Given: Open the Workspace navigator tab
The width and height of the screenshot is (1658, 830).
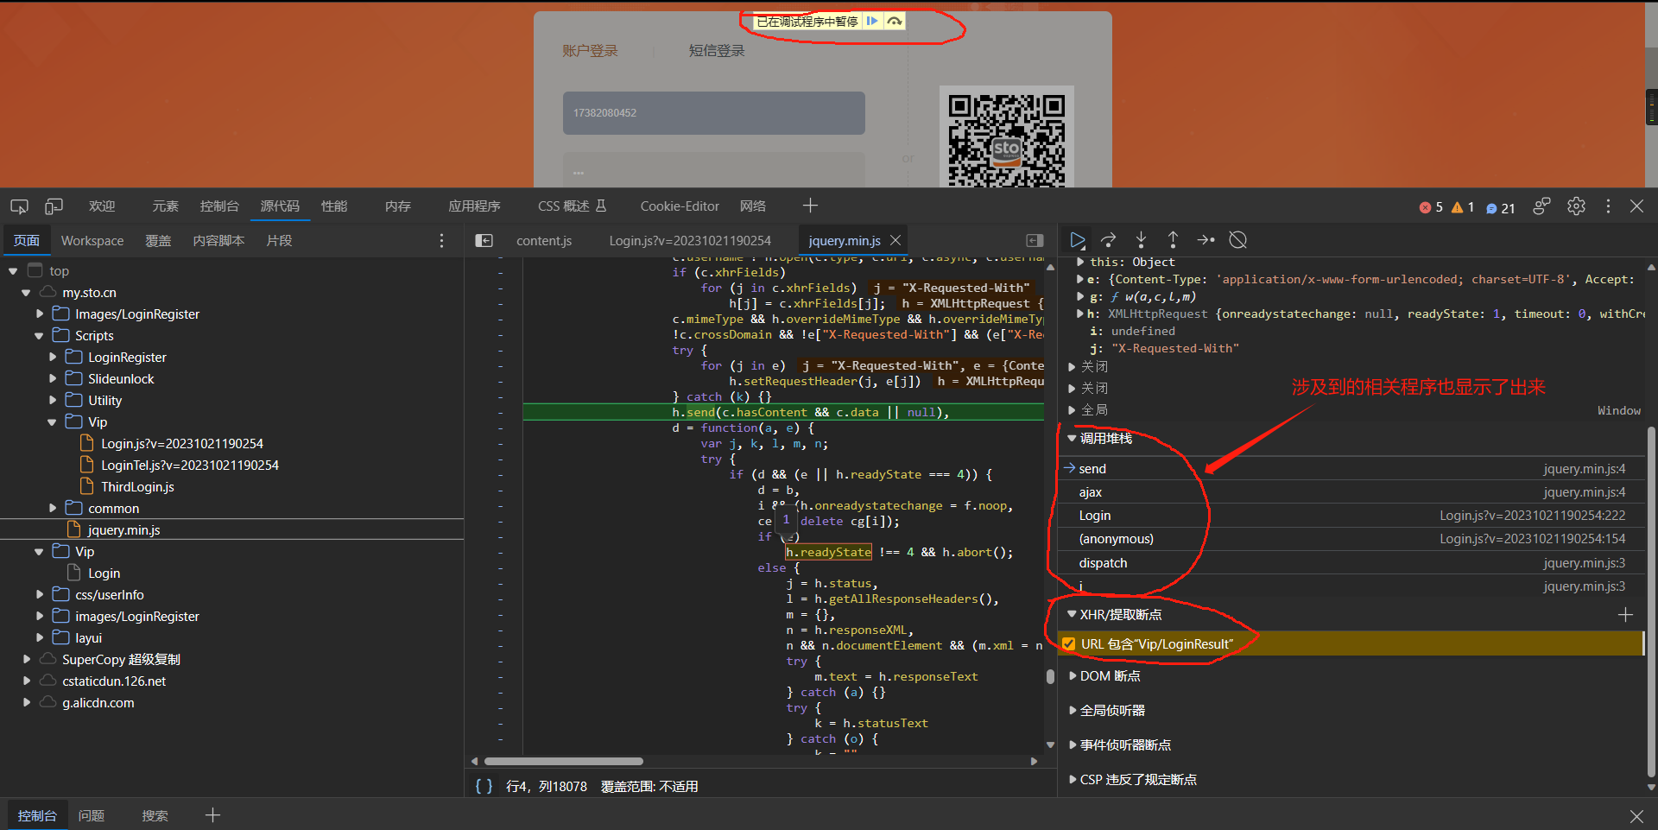Looking at the screenshot, I should [92, 241].
